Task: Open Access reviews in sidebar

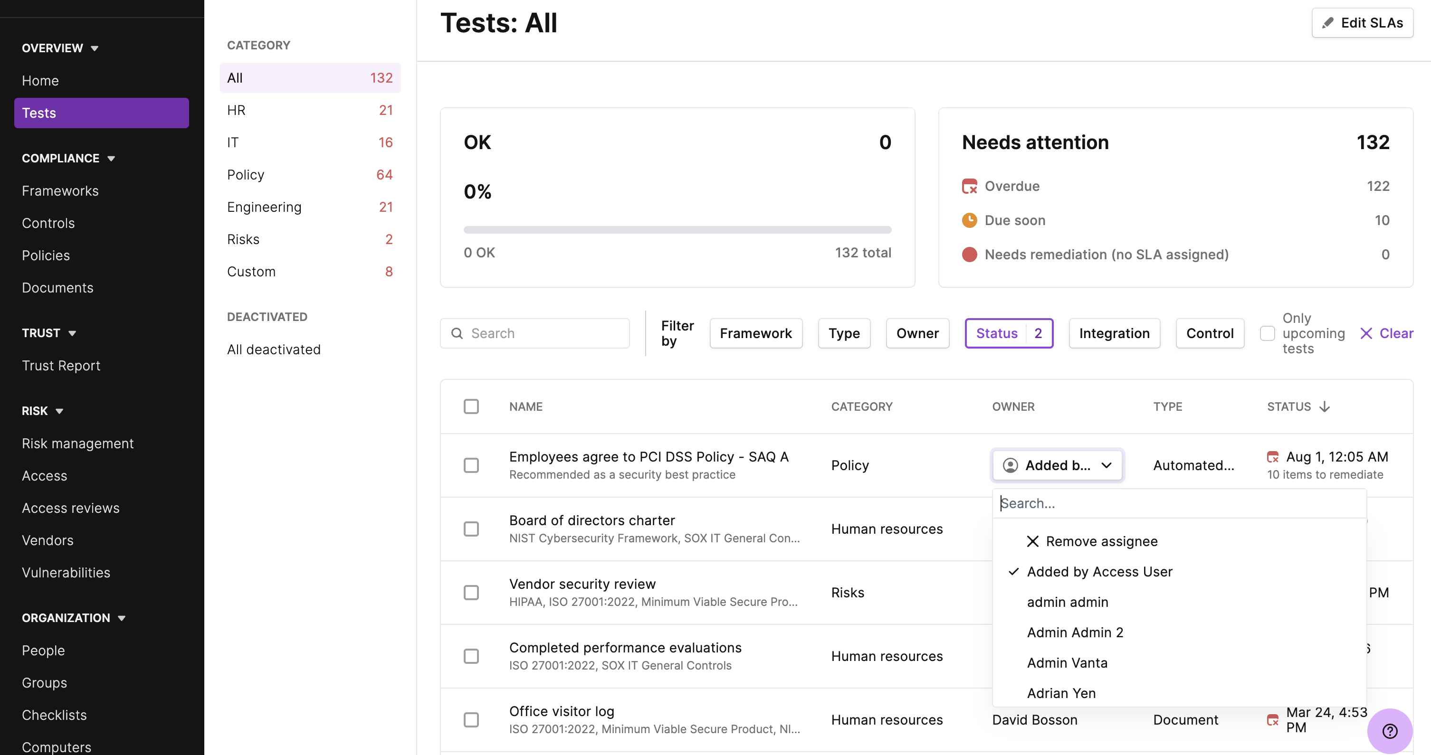Action: [70, 508]
